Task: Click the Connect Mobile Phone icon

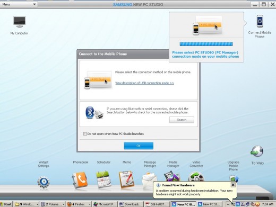Action: pyautogui.click(x=260, y=21)
